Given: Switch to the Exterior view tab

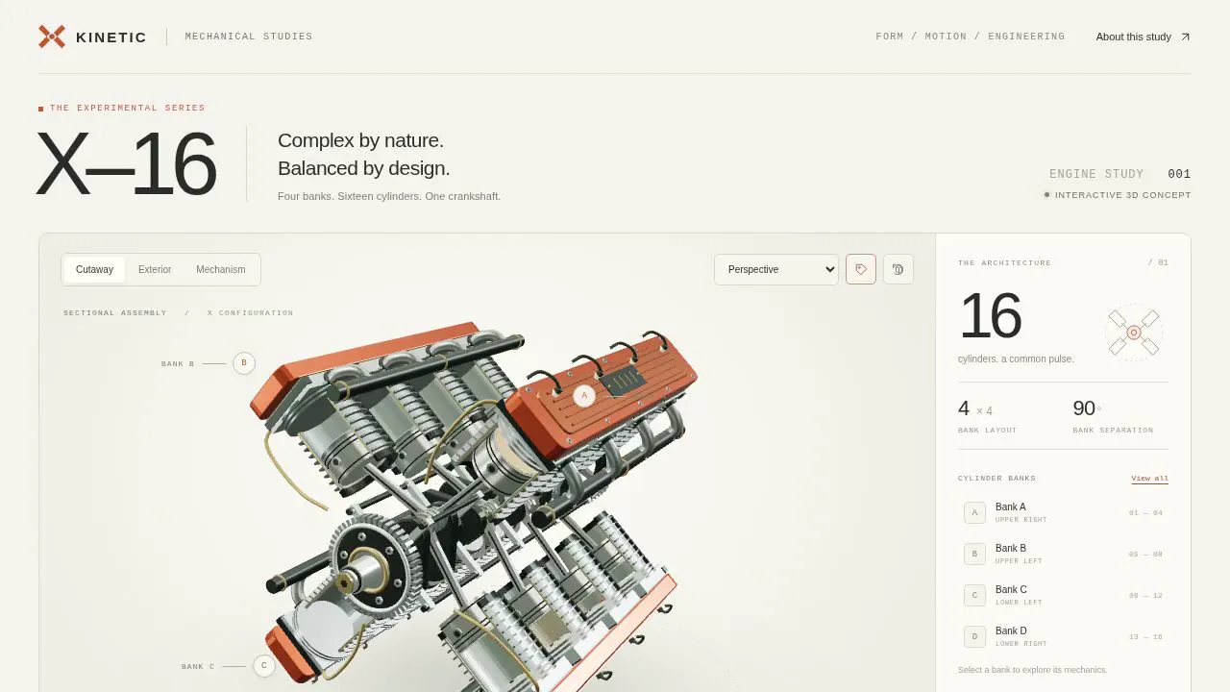Looking at the screenshot, I should click(155, 269).
